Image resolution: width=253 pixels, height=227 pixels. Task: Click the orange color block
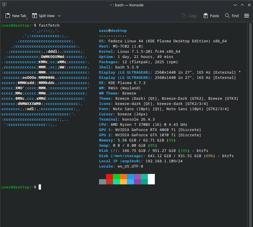123,177
